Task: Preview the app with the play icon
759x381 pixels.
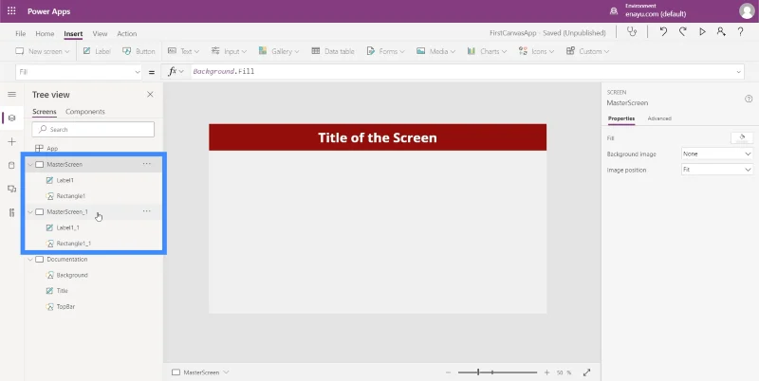Action: (702, 32)
